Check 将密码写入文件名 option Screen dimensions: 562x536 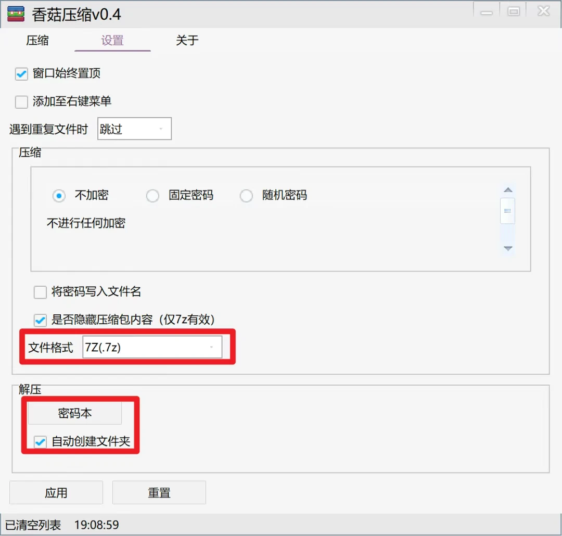40,292
